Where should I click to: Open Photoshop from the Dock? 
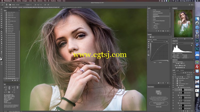(197, 49)
